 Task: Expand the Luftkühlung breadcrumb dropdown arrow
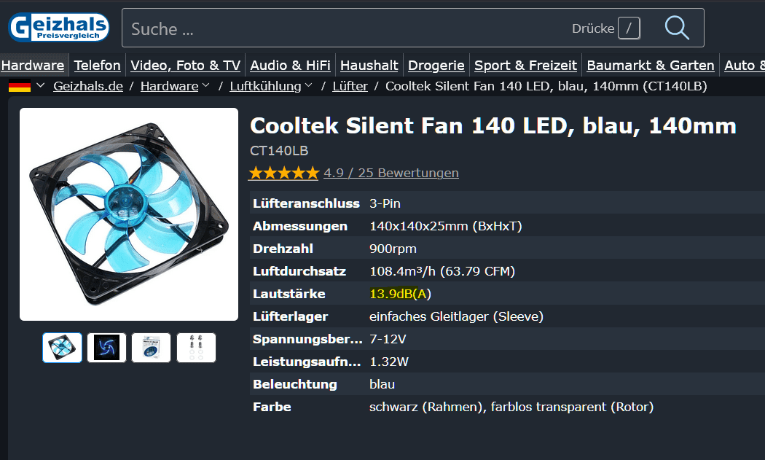[309, 86]
